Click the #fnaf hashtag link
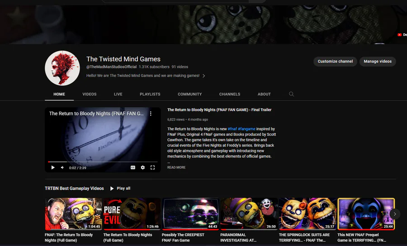Viewport: 407px width, 246px height. [x=232, y=129]
